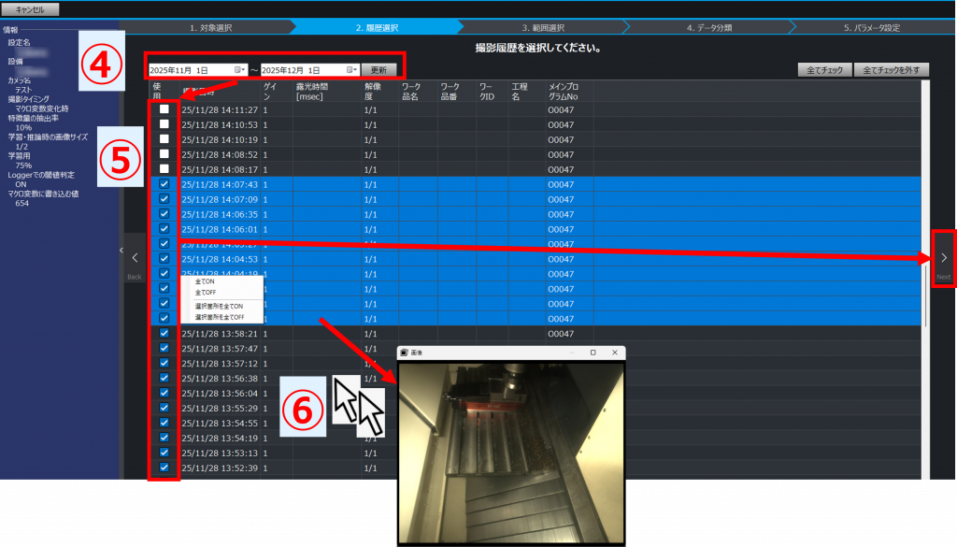Screen dimensions: 957x547
Task: Click the Back arrow on left edge
Action: 135,257
